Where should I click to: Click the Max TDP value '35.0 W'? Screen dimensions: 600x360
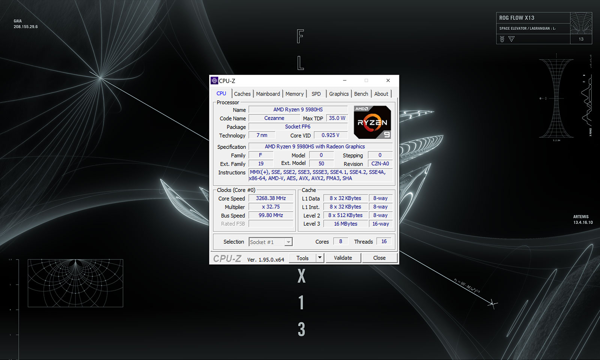point(337,118)
